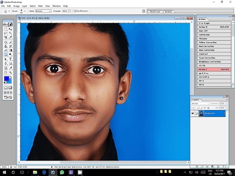Open the Brush picker dropdown arrow
The image size is (235, 176).
click(x=25, y=11)
